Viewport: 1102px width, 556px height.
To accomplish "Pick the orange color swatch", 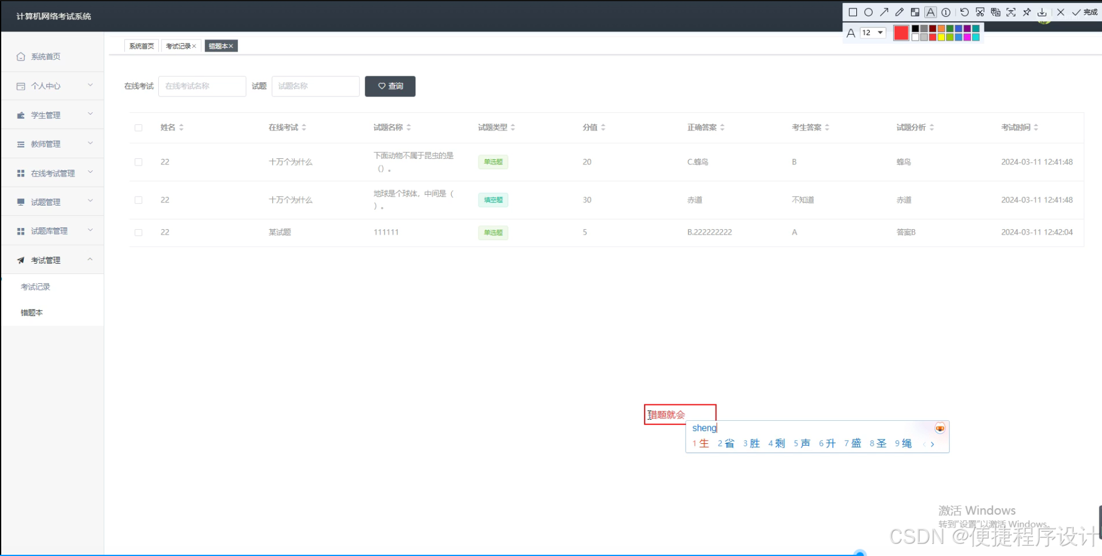I will coord(941,28).
